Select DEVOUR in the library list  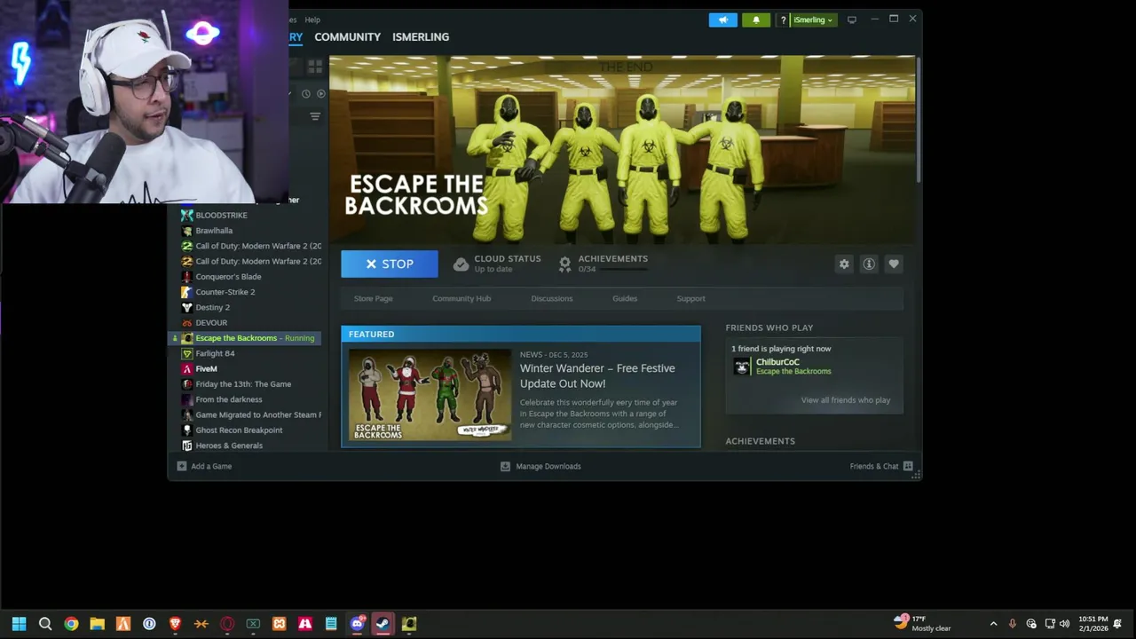coord(211,323)
